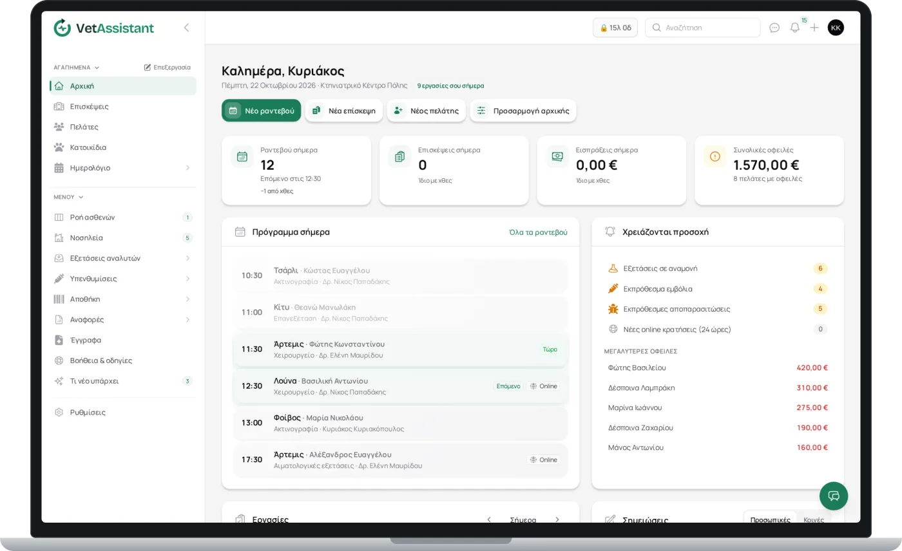Open Νοσηλεία in the sidebar
The height and width of the screenshot is (551, 902).
click(x=123, y=238)
